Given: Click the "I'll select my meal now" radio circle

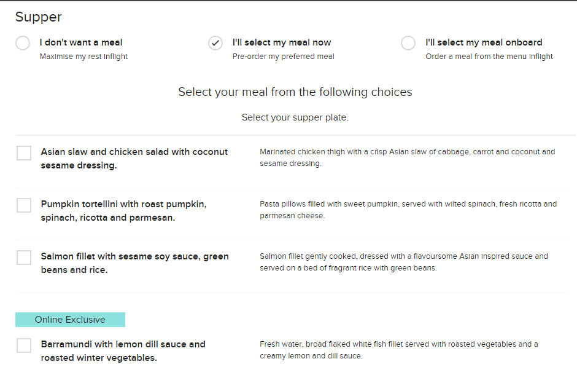Looking at the screenshot, I should 215,43.
